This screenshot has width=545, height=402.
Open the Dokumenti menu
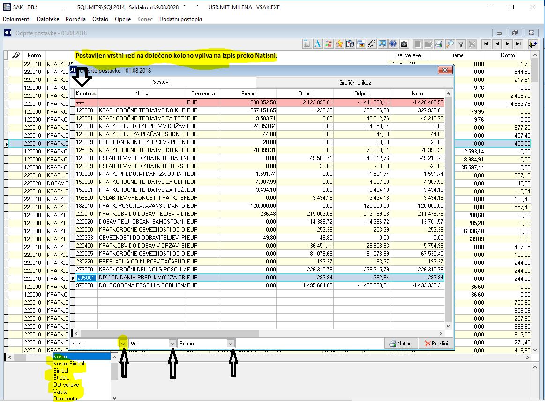pos(17,19)
